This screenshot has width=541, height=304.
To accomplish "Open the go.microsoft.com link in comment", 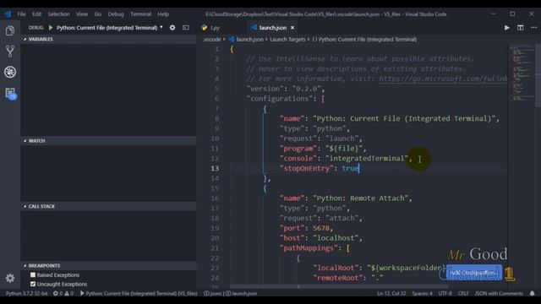I will pyautogui.click(x=443, y=79).
